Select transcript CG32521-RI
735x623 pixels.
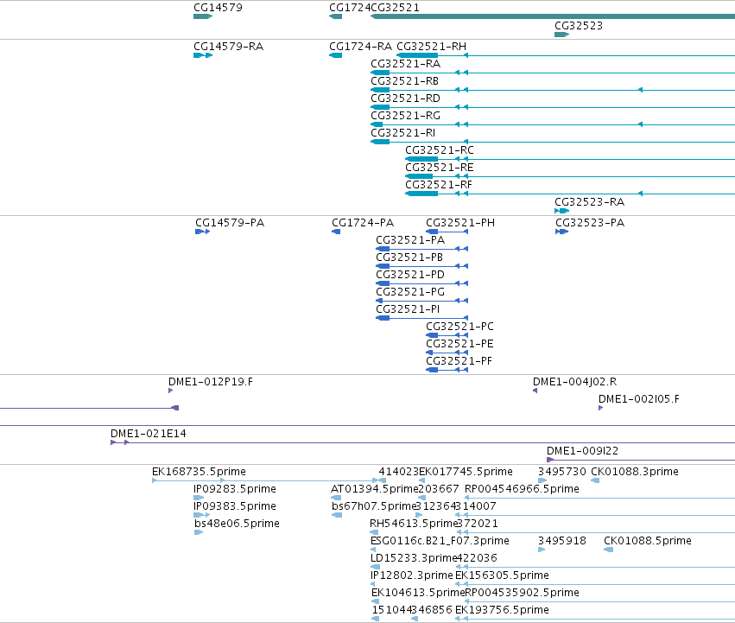pyautogui.click(x=403, y=133)
